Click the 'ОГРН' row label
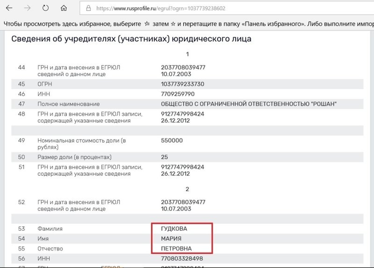The width and height of the screenshot is (374, 268). click(x=46, y=84)
